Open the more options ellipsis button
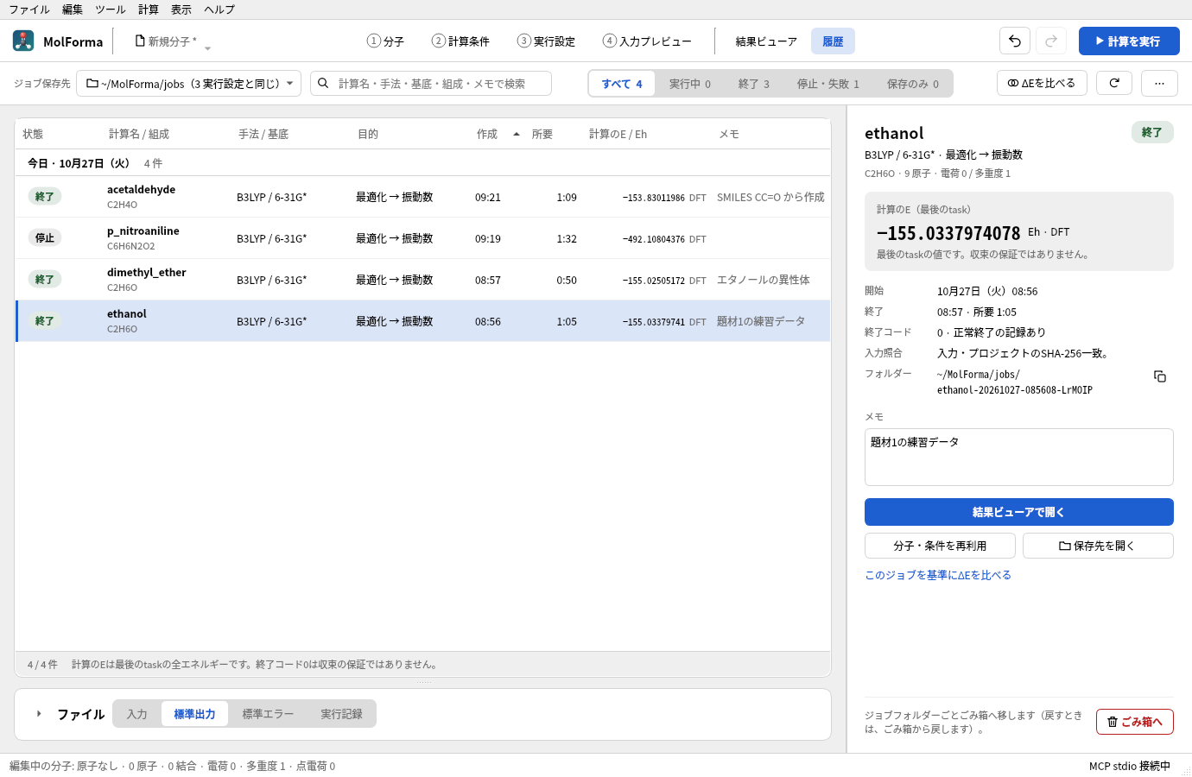 tap(1159, 83)
